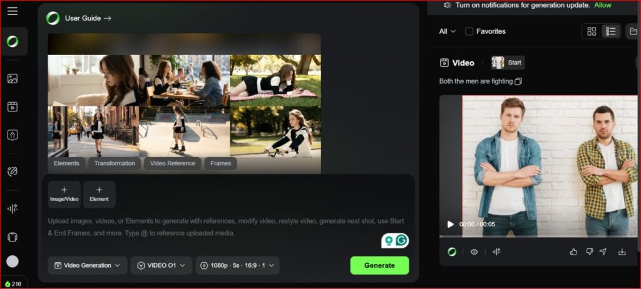Expand the All filter dropdown

coord(447,31)
